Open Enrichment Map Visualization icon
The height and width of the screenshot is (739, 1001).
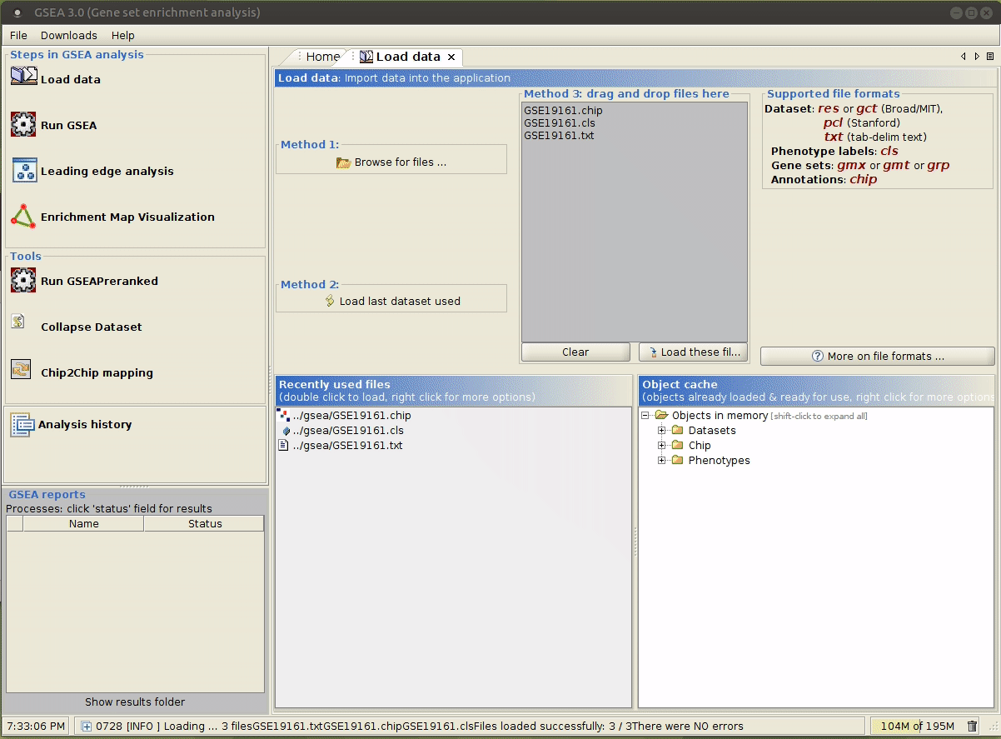tap(23, 216)
